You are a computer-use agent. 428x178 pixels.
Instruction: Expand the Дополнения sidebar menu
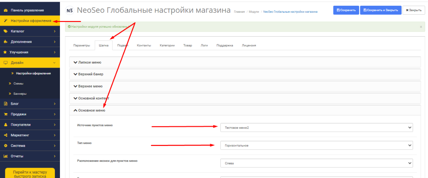click(30, 42)
